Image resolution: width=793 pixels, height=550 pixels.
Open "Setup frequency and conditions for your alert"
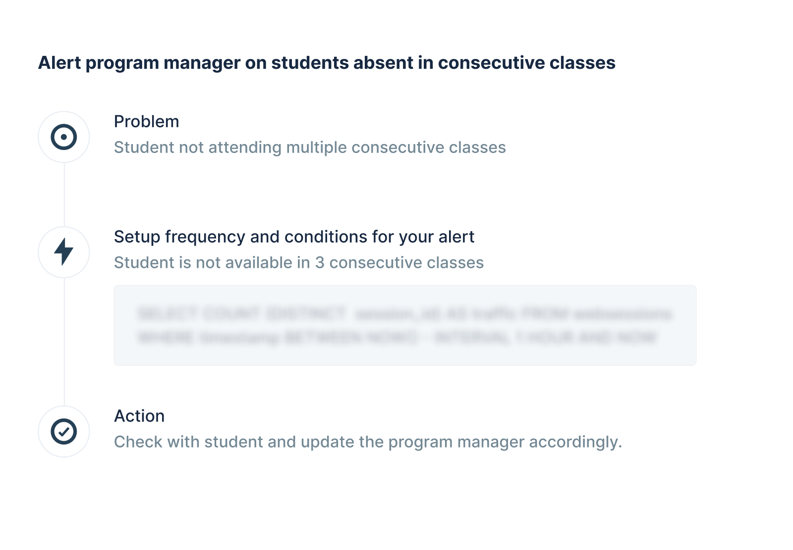[294, 237]
